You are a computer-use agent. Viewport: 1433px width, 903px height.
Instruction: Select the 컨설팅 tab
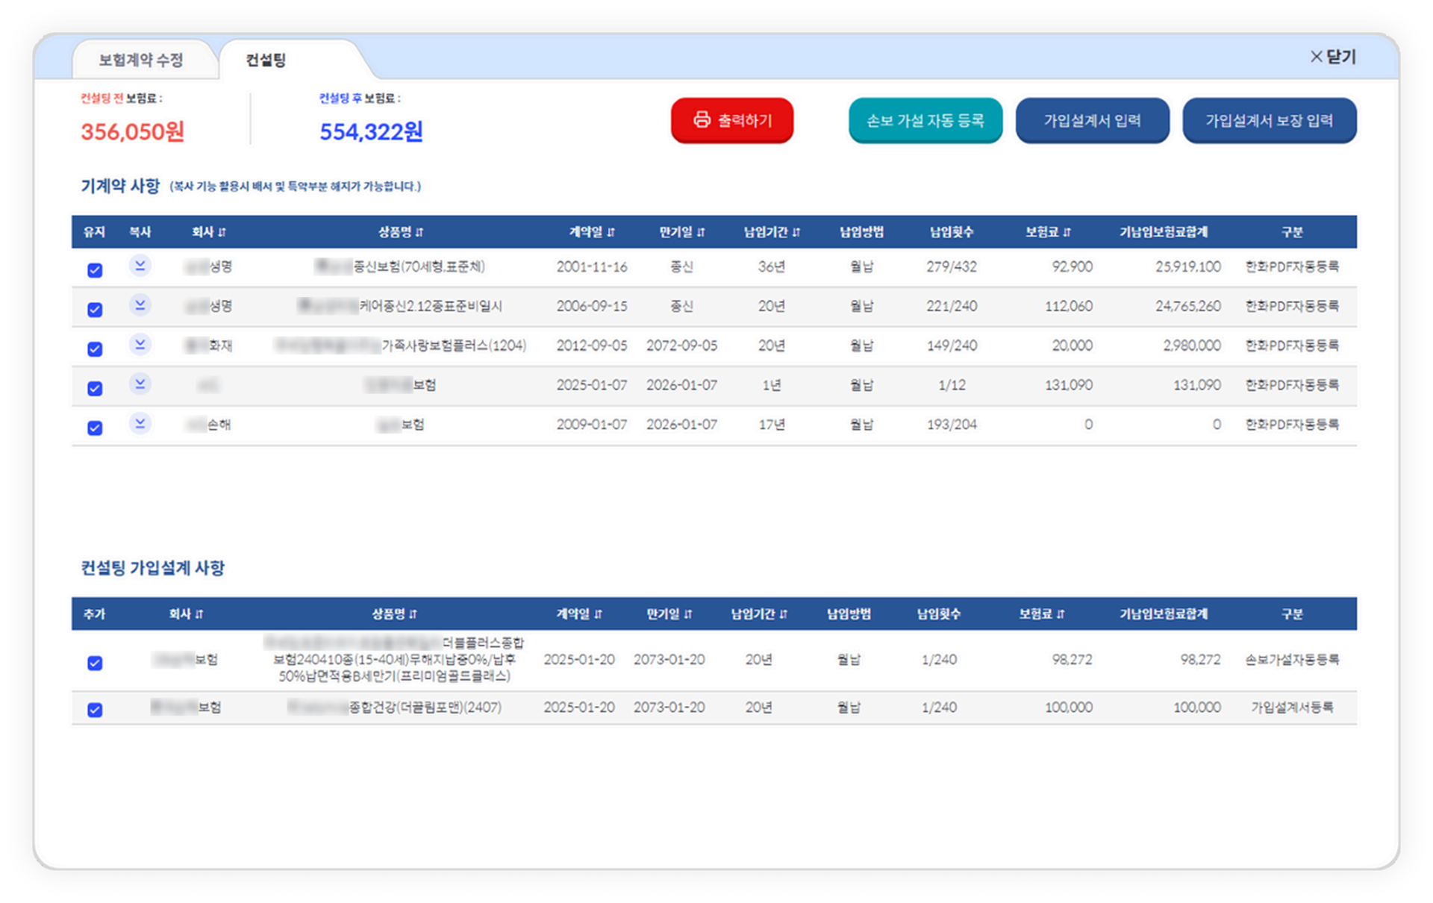(266, 60)
